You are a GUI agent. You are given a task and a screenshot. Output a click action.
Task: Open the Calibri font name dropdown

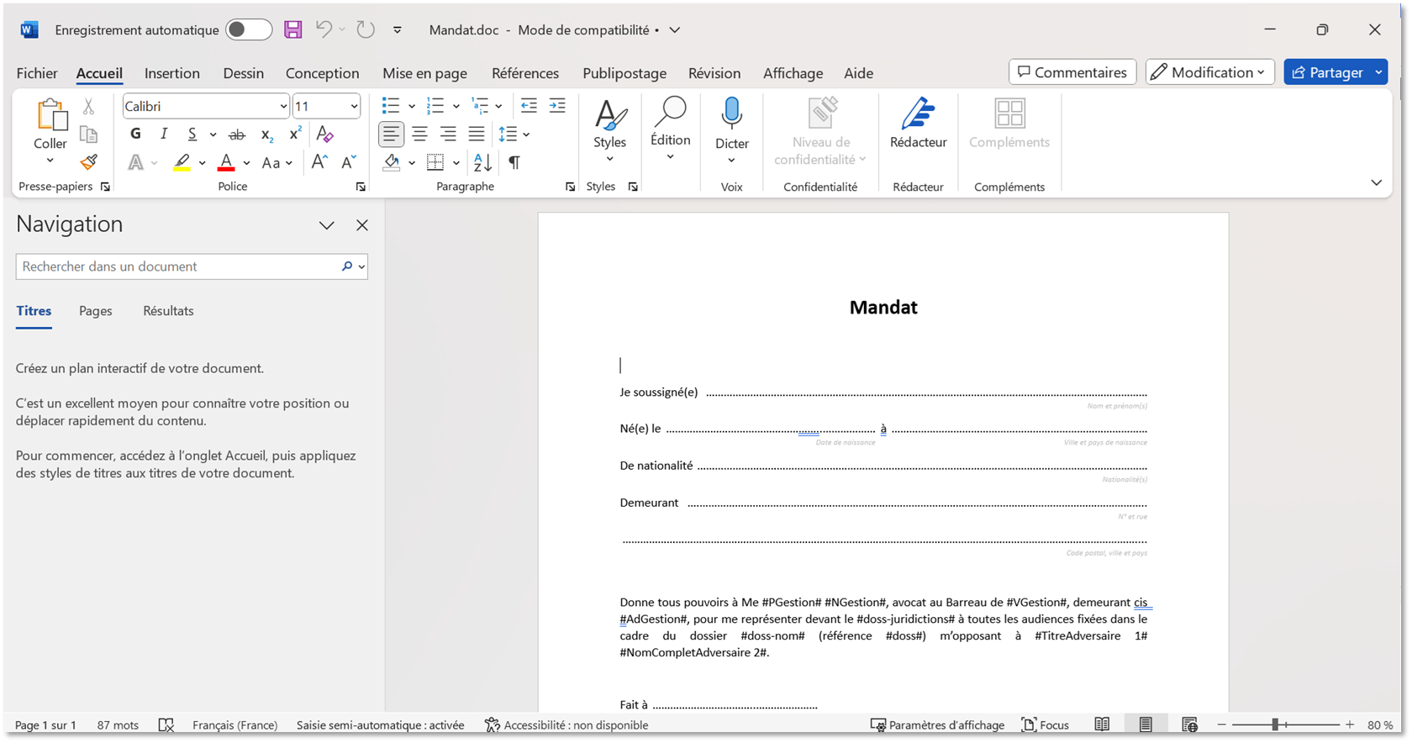click(282, 107)
